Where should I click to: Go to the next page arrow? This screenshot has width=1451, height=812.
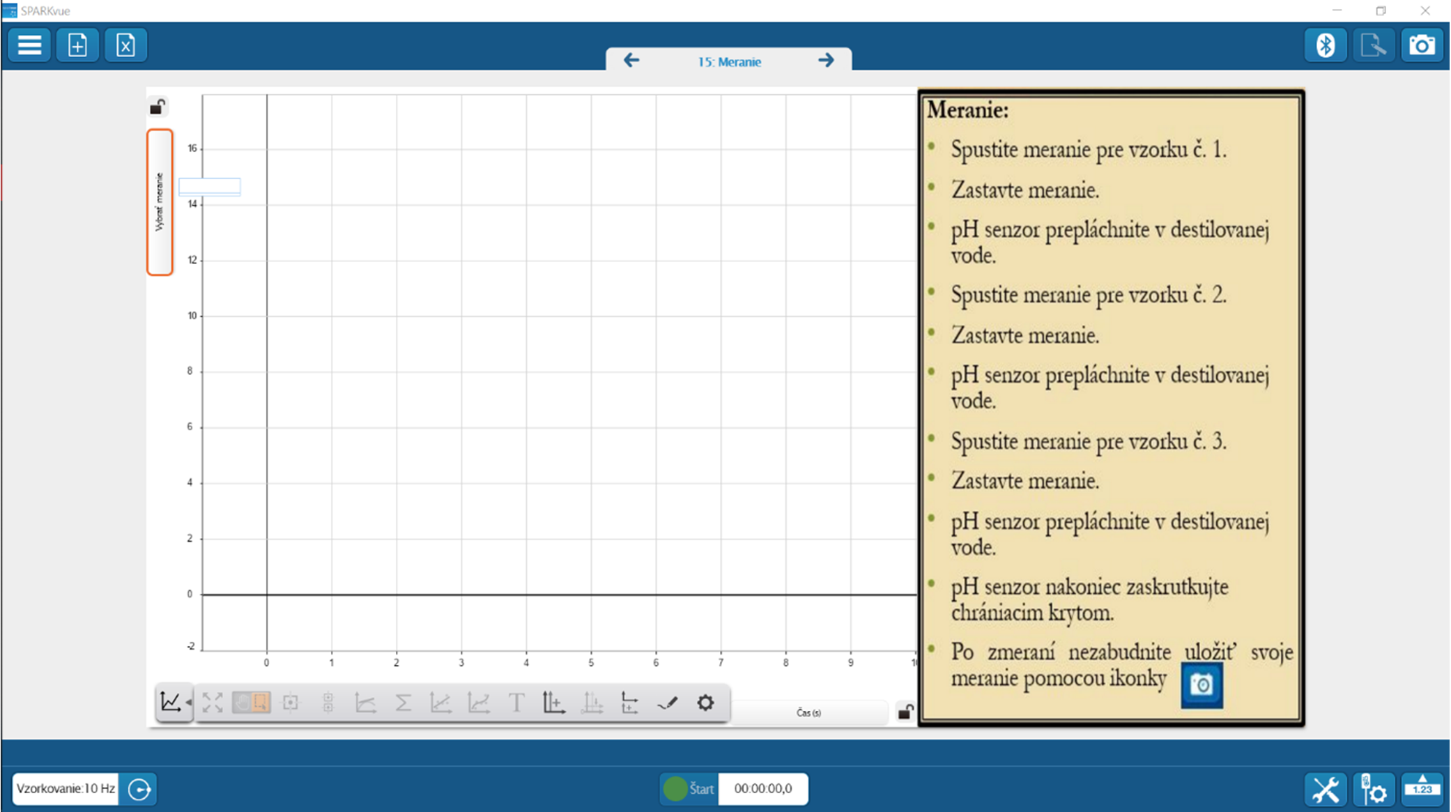[x=826, y=61]
